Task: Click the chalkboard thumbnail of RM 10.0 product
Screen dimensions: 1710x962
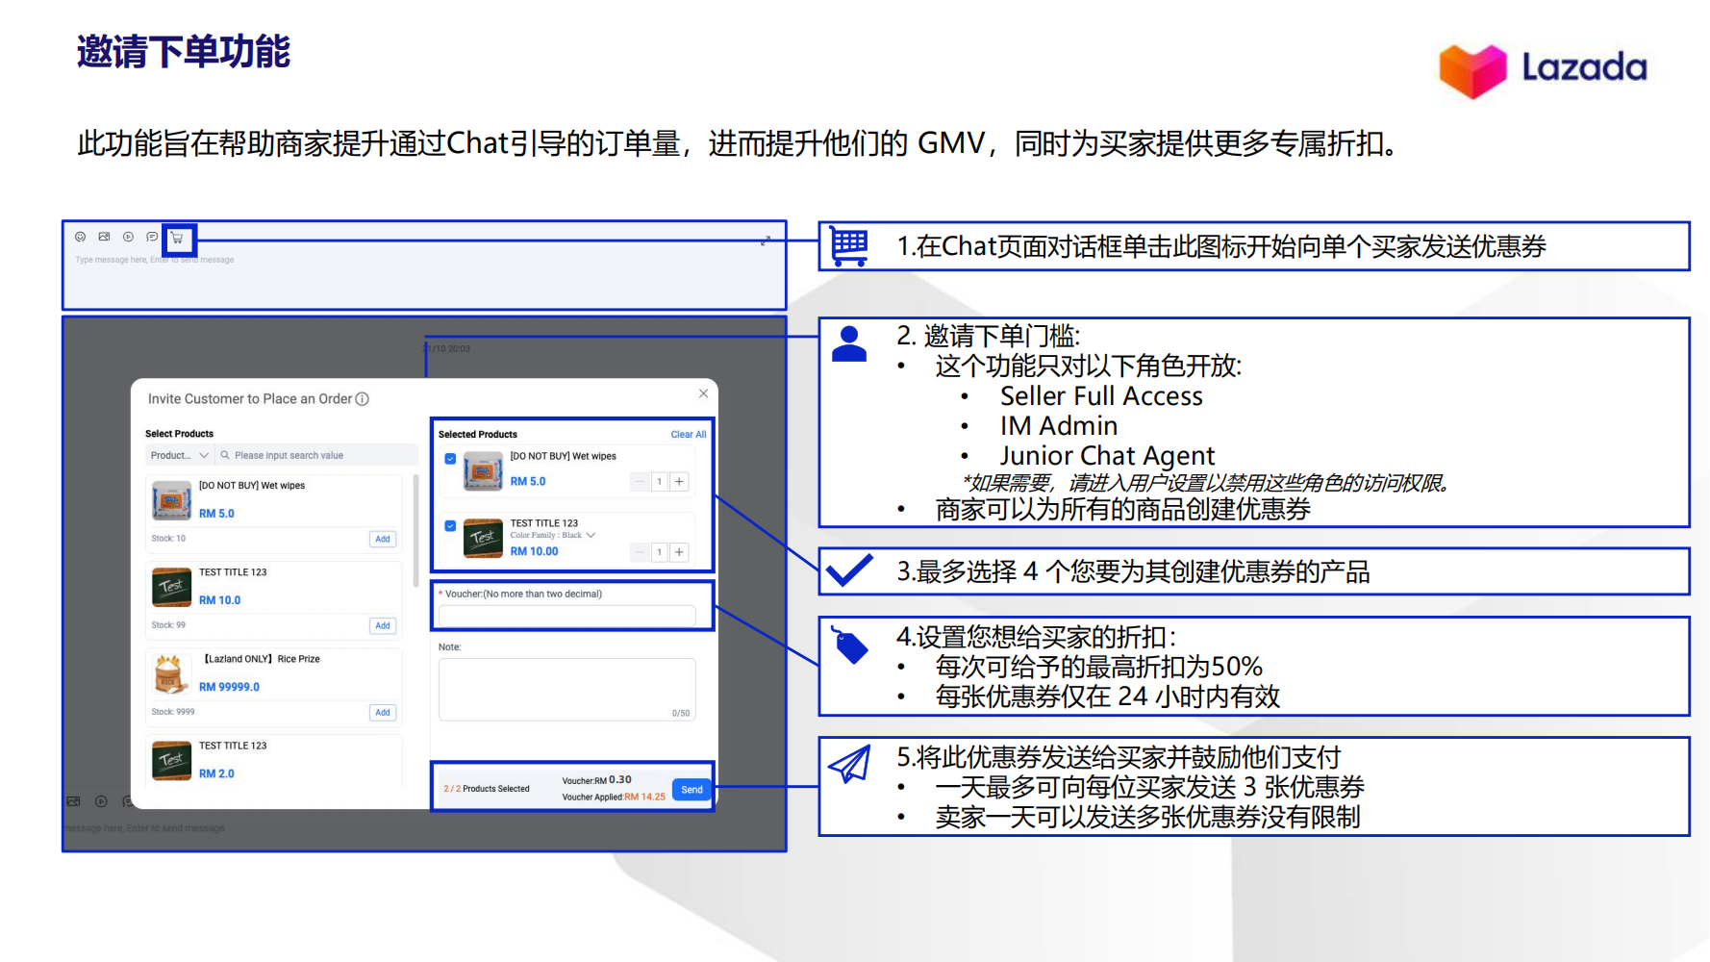Action: pyautogui.click(x=171, y=587)
